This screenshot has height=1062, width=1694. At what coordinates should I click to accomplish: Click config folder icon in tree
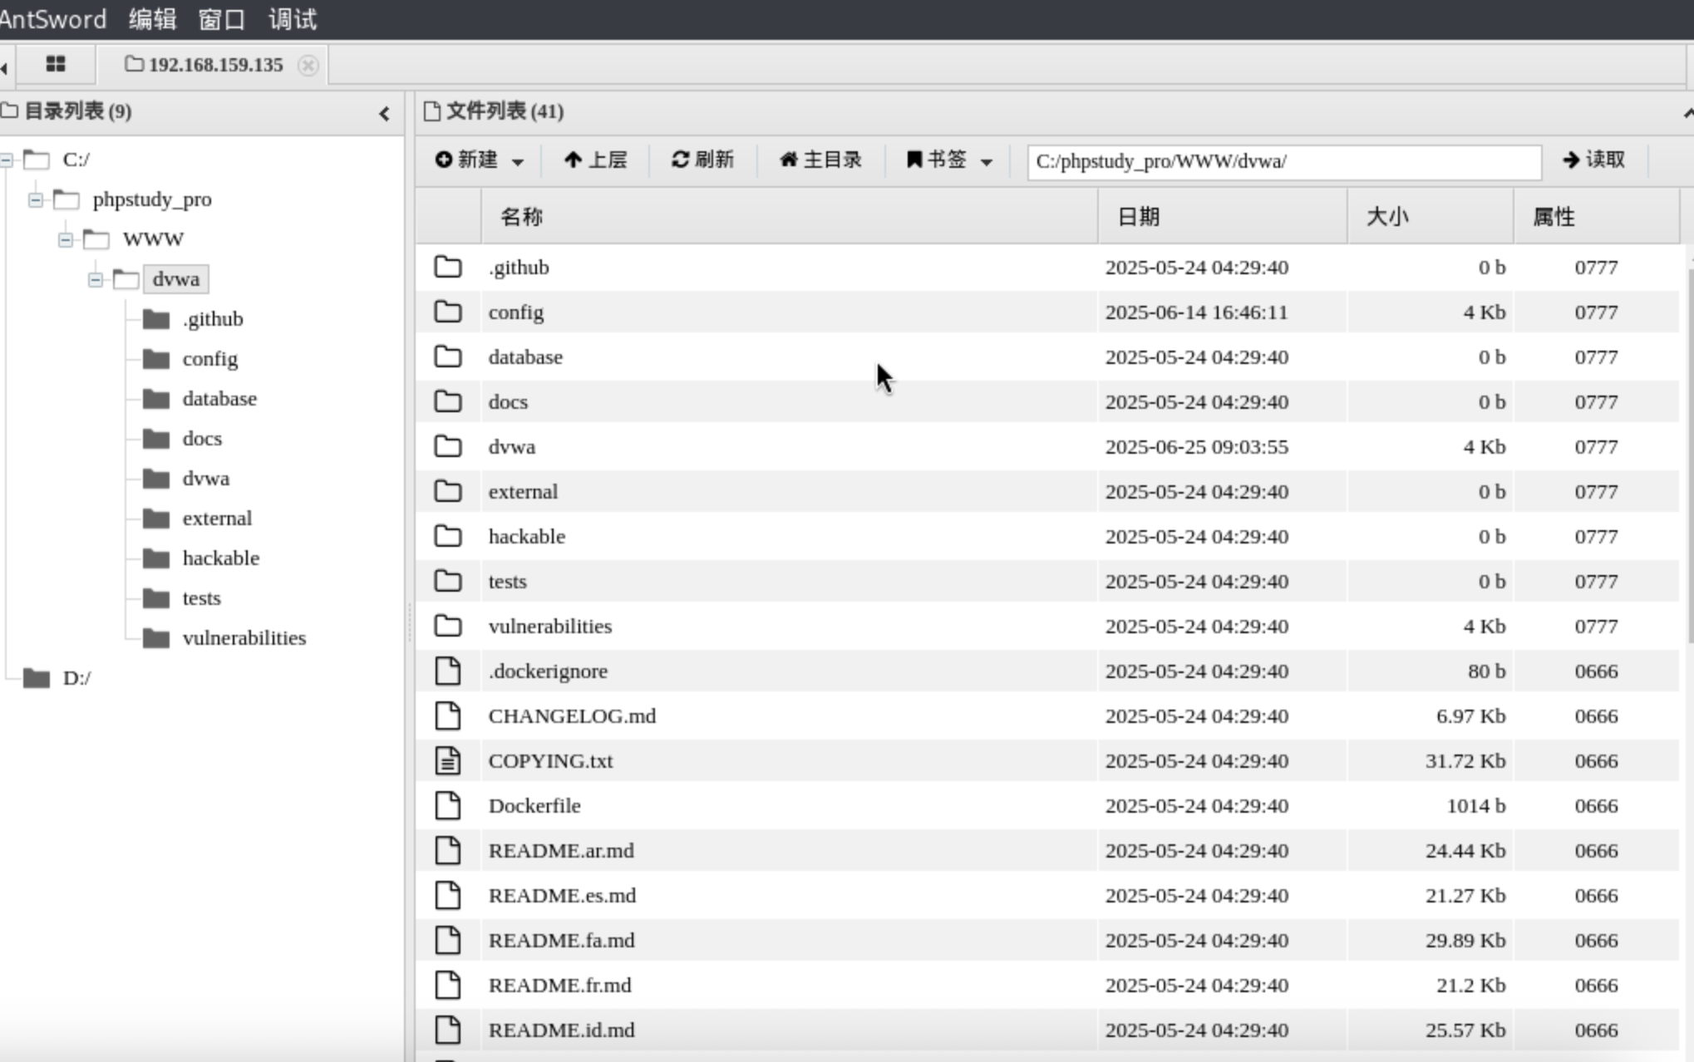tap(156, 359)
